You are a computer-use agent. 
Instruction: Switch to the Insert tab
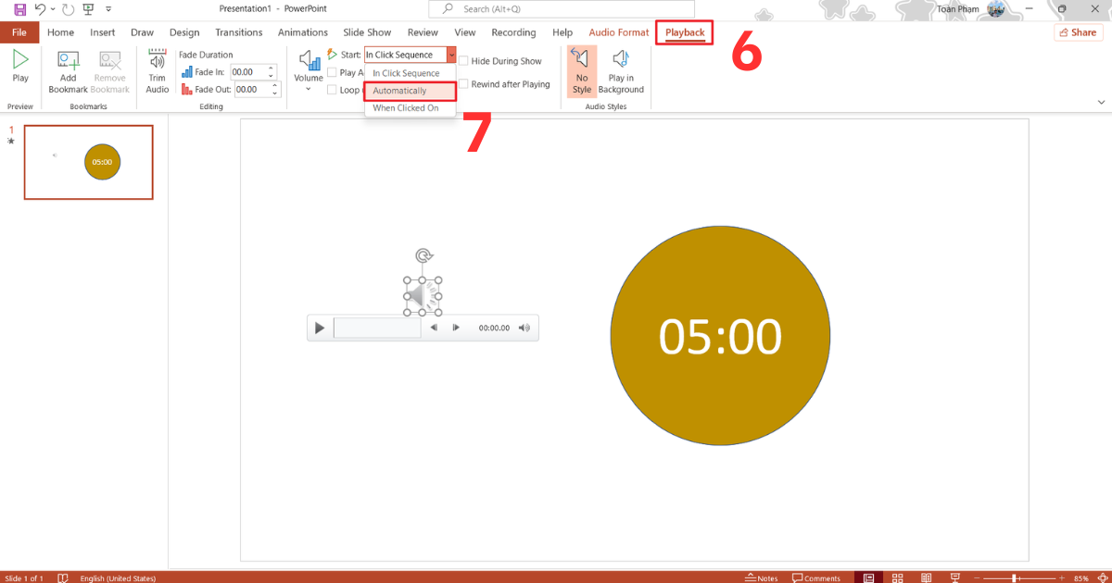pyautogui.click(x=103, y=32)
